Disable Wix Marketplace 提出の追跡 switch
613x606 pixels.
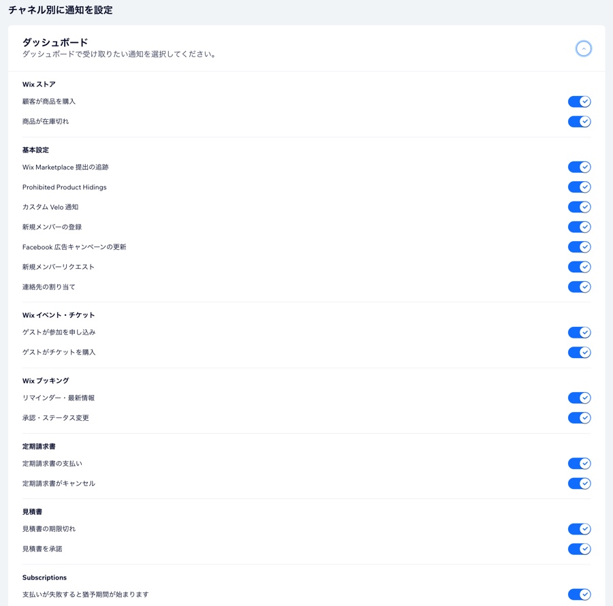coord(580,168)
